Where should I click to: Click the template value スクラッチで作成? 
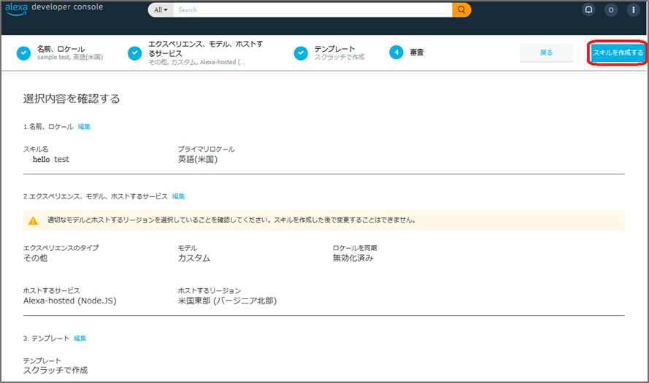tap(55, 370)
